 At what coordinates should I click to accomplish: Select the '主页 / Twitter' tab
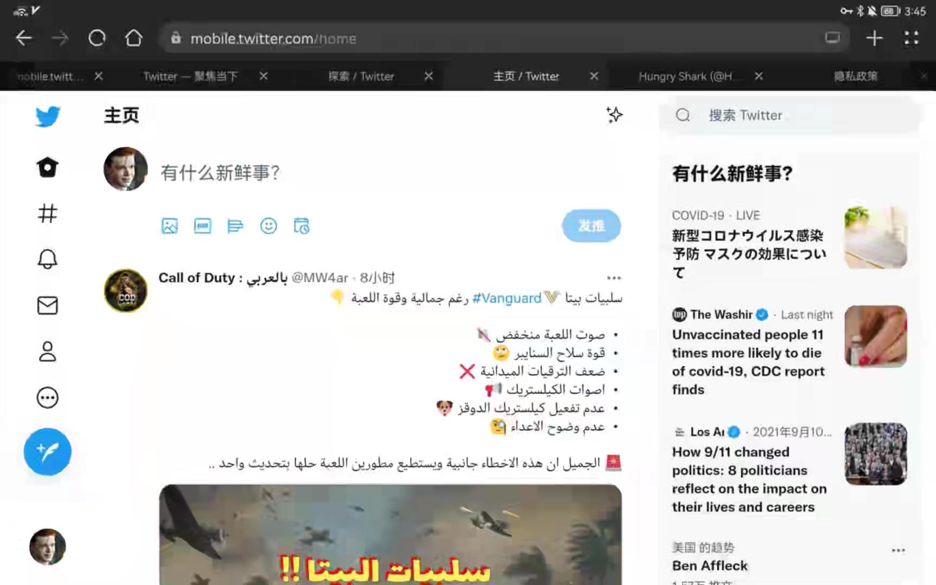(x=526, y=76)
